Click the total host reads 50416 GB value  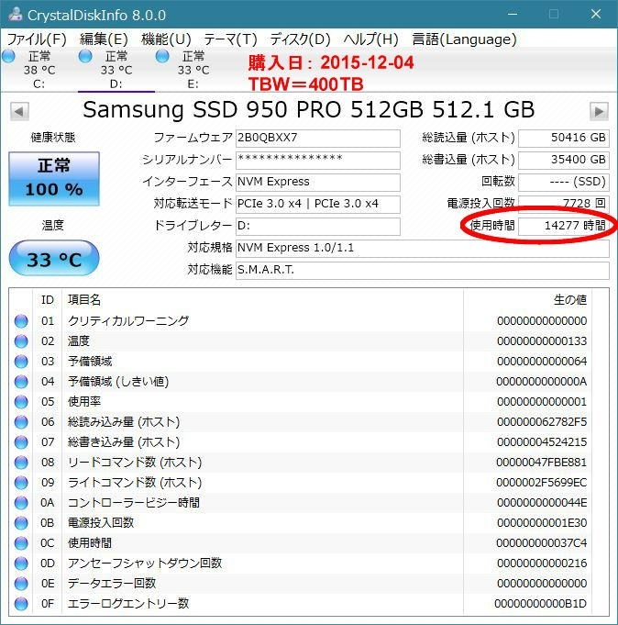pos(564,139)
